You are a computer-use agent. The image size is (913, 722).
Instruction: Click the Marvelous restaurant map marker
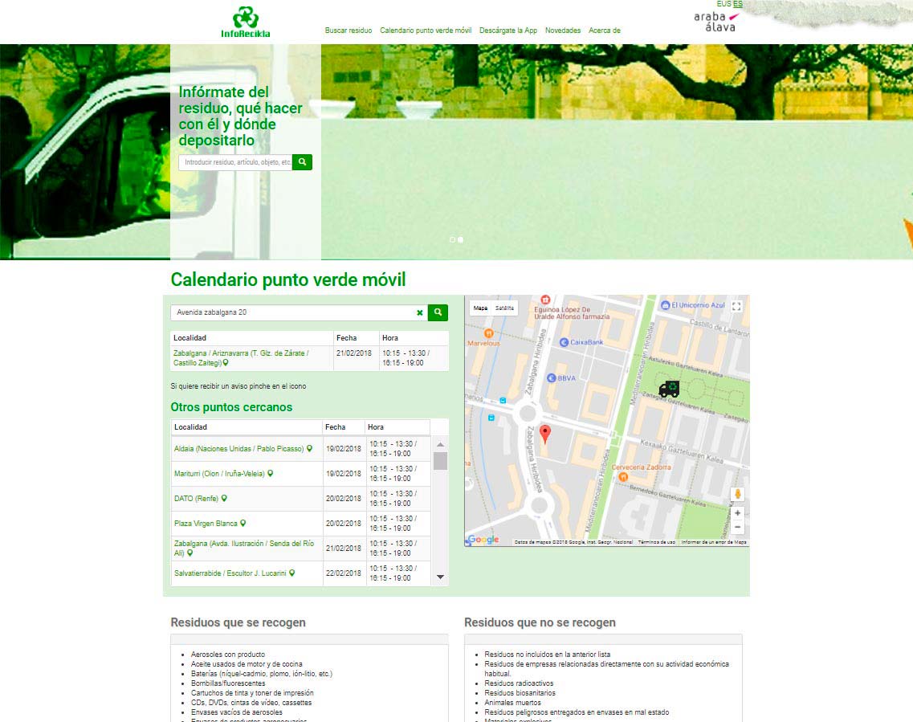point(489,333)
